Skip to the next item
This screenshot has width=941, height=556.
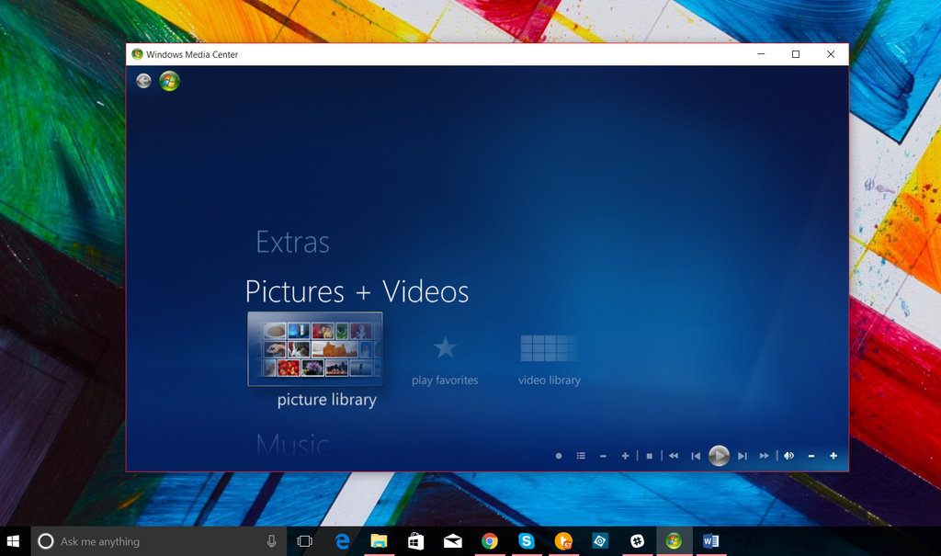click(x=742, y=455)
